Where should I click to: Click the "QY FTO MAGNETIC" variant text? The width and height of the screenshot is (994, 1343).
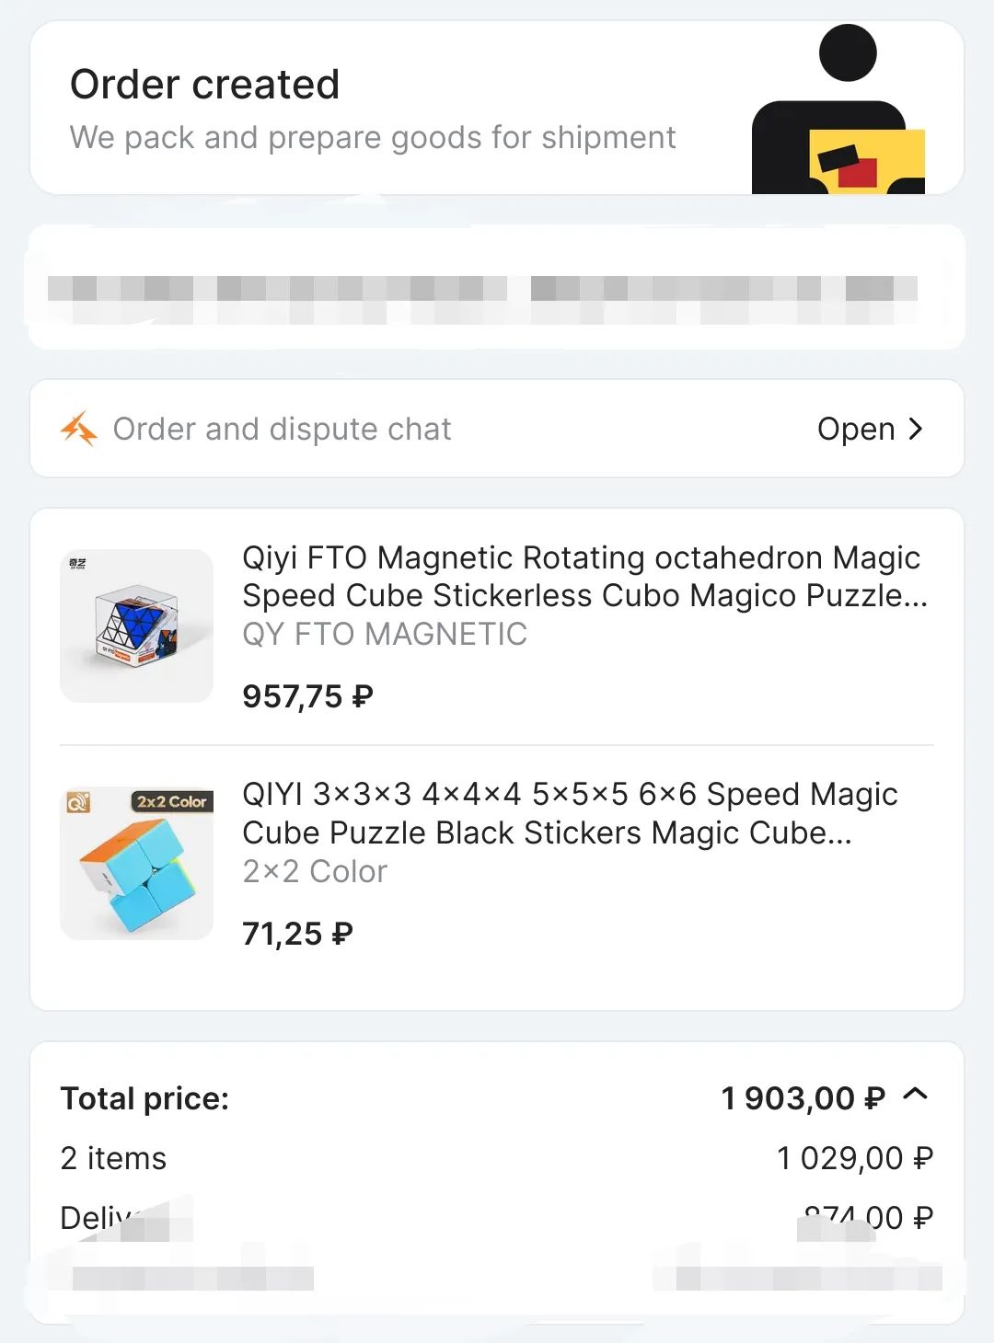(385, 634)
